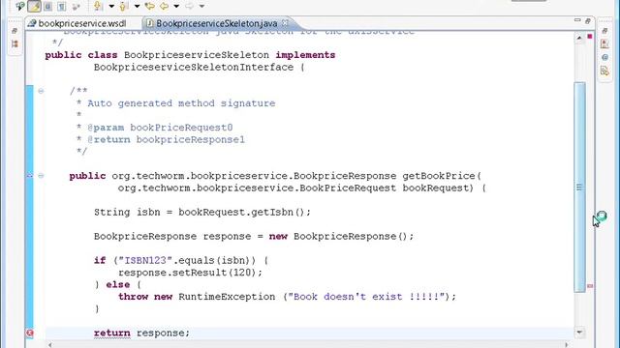620x348 pixels.
Task: Click the vertical scrollbar thumb
Action: pyautogui.click(x=579, y=187)
